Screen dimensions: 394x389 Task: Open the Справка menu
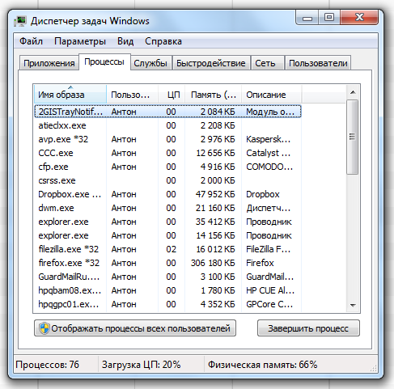pyautogui.click(x=163, y=41)
